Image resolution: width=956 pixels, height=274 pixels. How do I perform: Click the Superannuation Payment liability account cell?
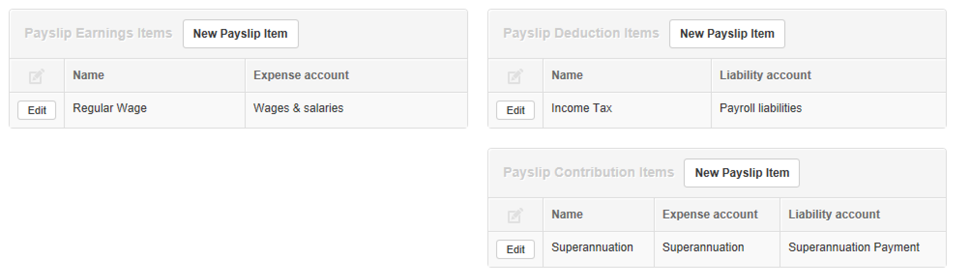854,247
